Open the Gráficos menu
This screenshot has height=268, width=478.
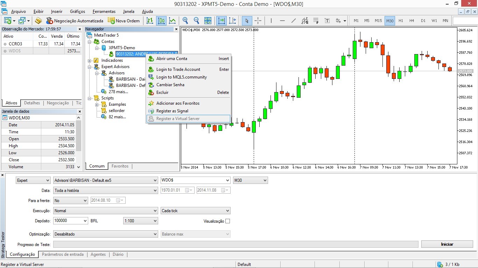(x=77, y=12)
